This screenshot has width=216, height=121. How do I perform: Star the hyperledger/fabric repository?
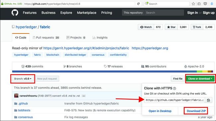coord(171,27)
